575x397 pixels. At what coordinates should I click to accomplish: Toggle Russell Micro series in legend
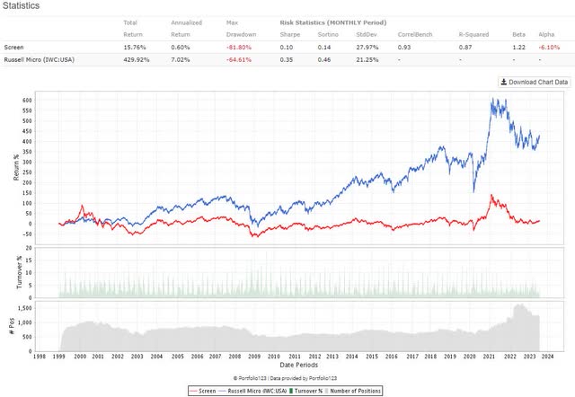click(x=252, y=391)
